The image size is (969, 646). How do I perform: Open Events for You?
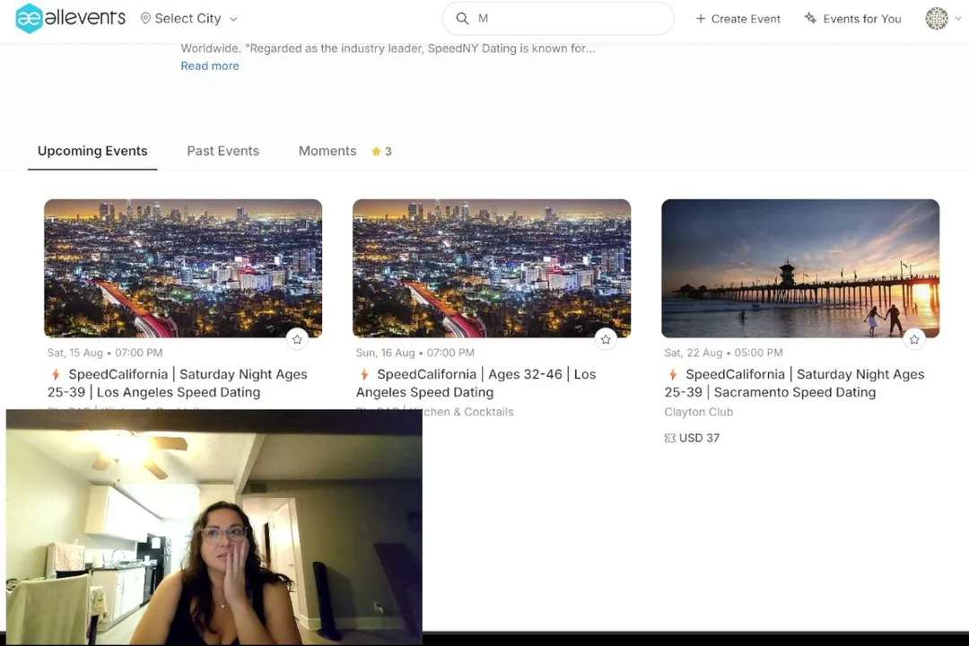(x=853, y=19)
